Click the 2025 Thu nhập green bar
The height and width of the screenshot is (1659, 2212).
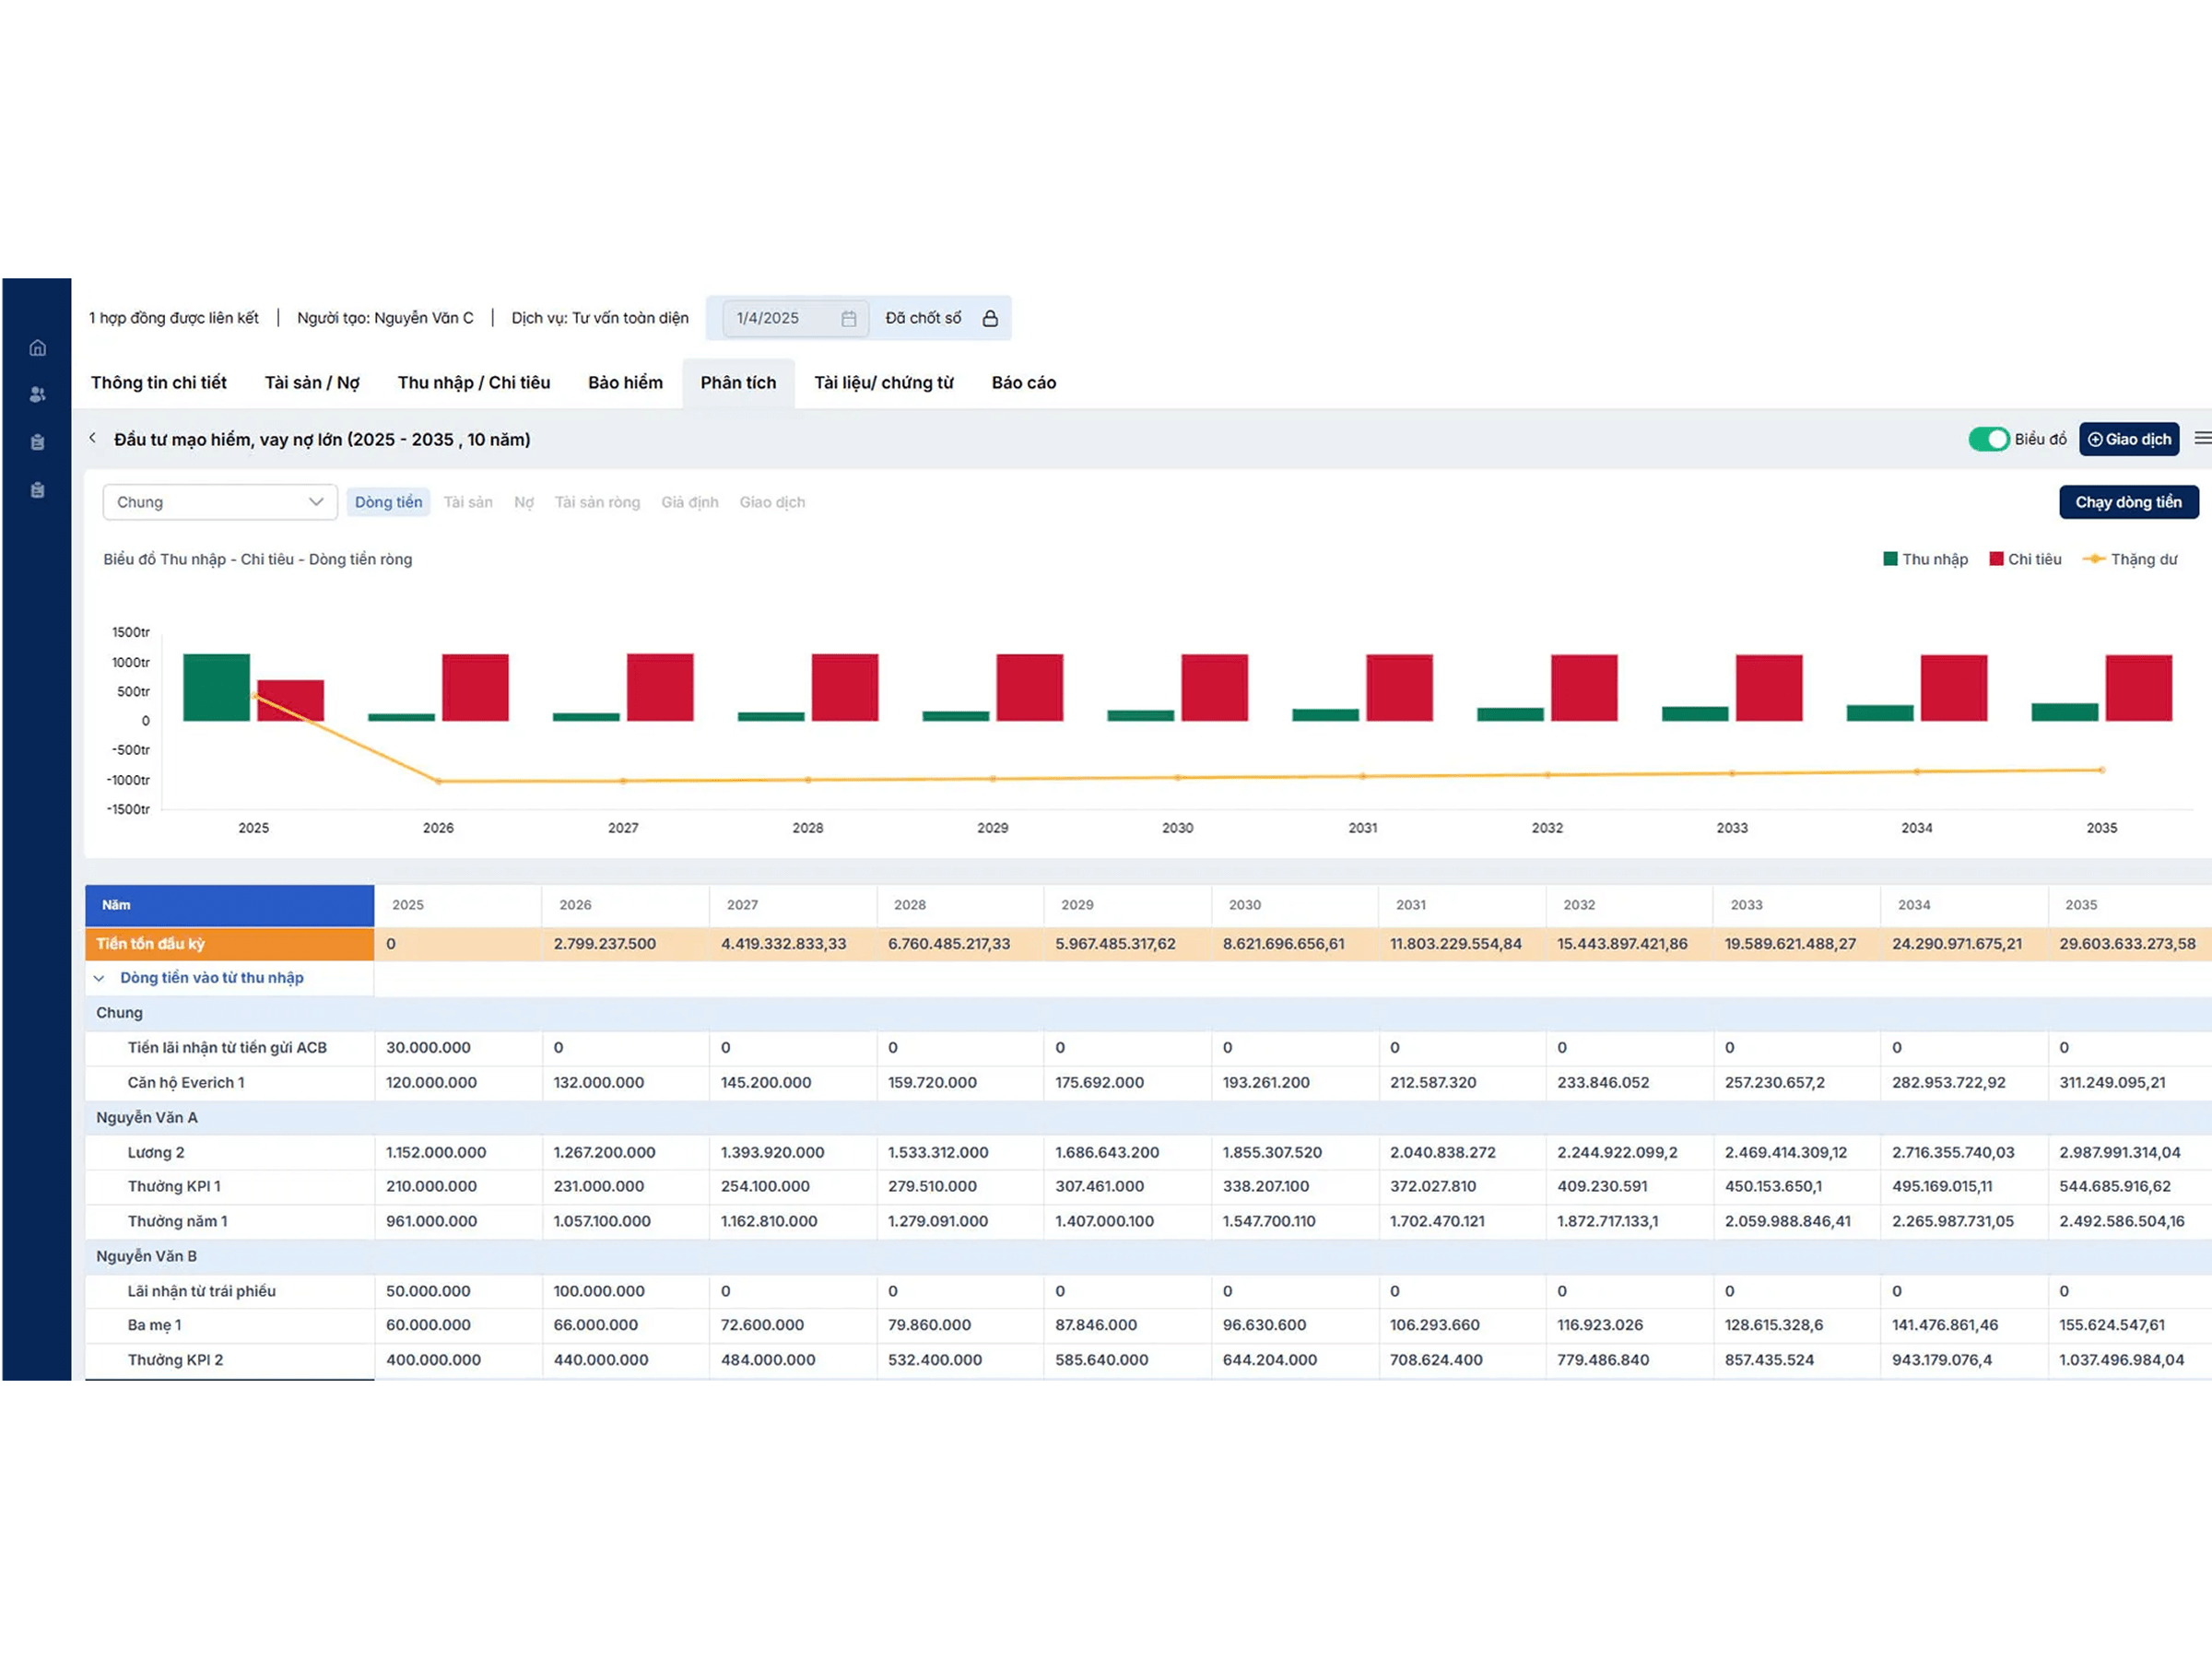point(216,687)
